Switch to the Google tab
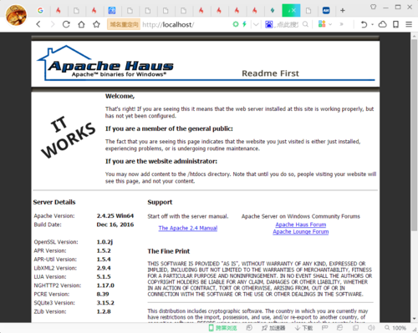418x333 pixels. click(x=41, y=11)
